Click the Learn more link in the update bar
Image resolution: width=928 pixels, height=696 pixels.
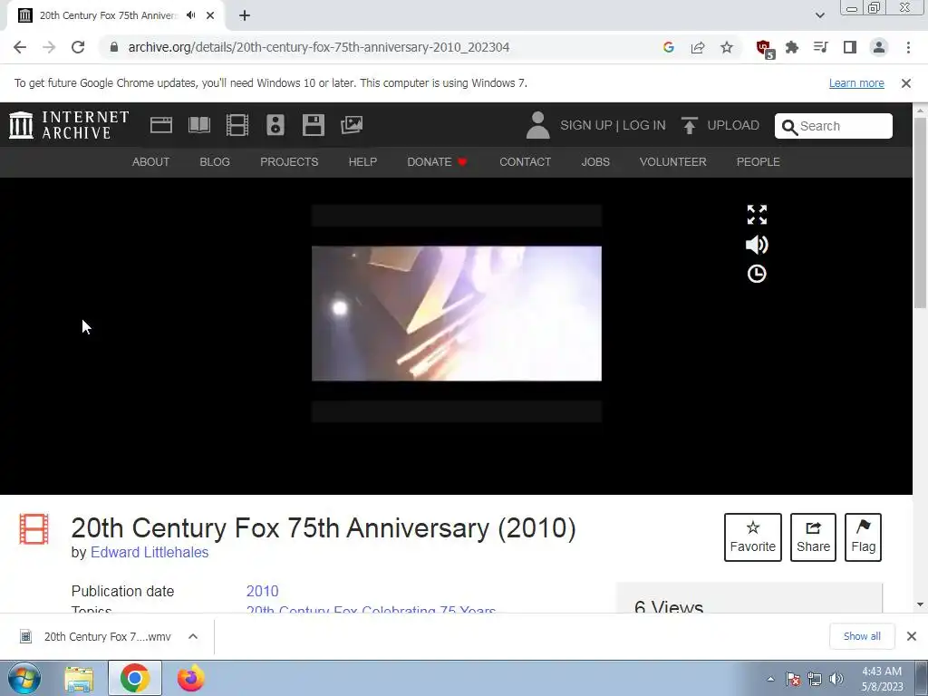(856, 83)
